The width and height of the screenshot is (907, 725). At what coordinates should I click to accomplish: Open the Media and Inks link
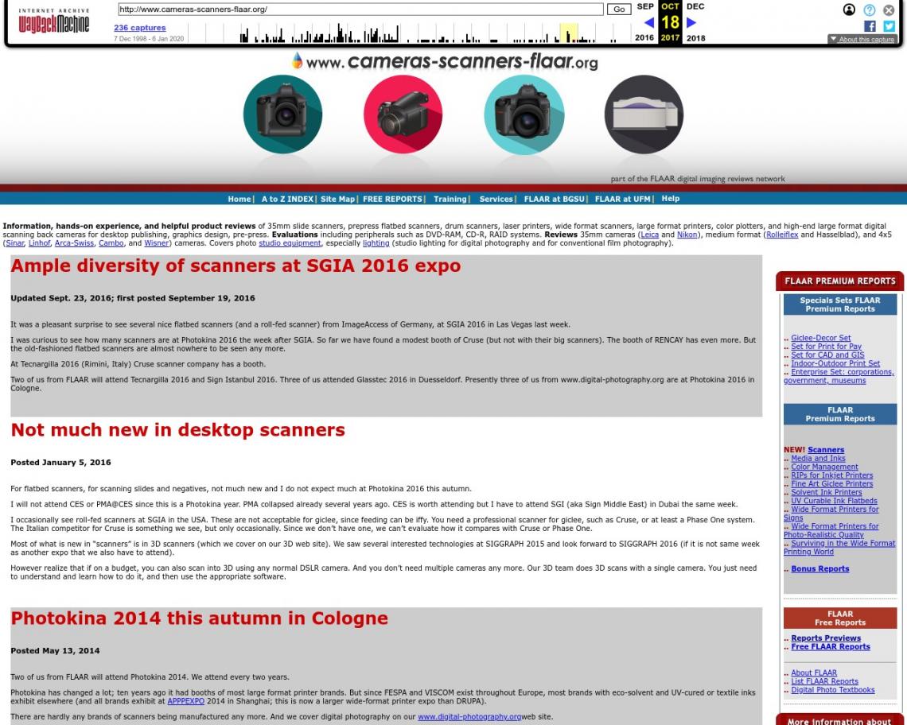pos(818,459)
